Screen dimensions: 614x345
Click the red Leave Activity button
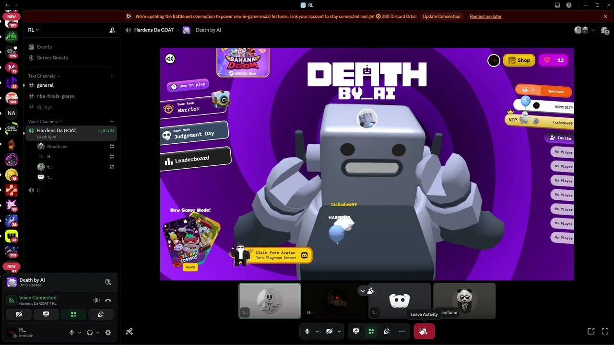[424, 331]
